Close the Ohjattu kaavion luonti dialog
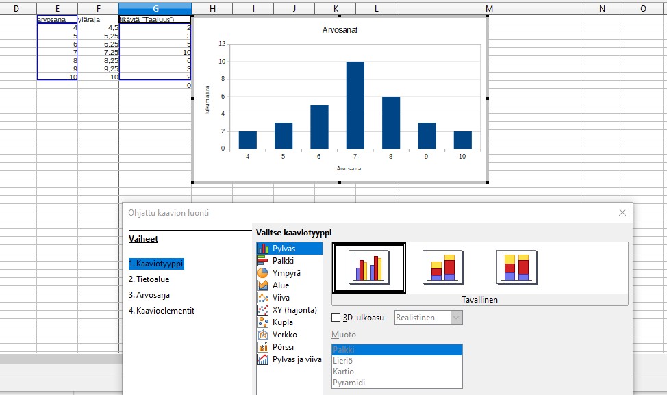This screenshot has height=395, width=667. click(622, 213)
